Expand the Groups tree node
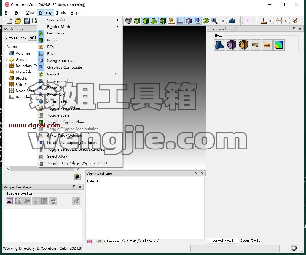306x255 pixels. click(7, 59)
